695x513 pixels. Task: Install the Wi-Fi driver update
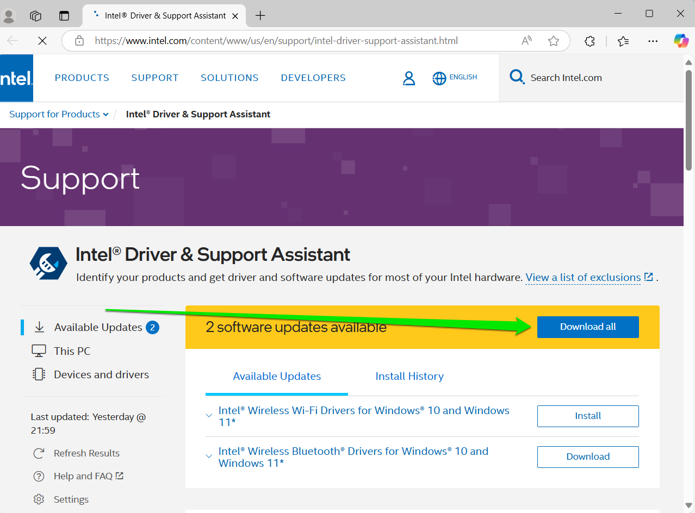coord(587,416)
